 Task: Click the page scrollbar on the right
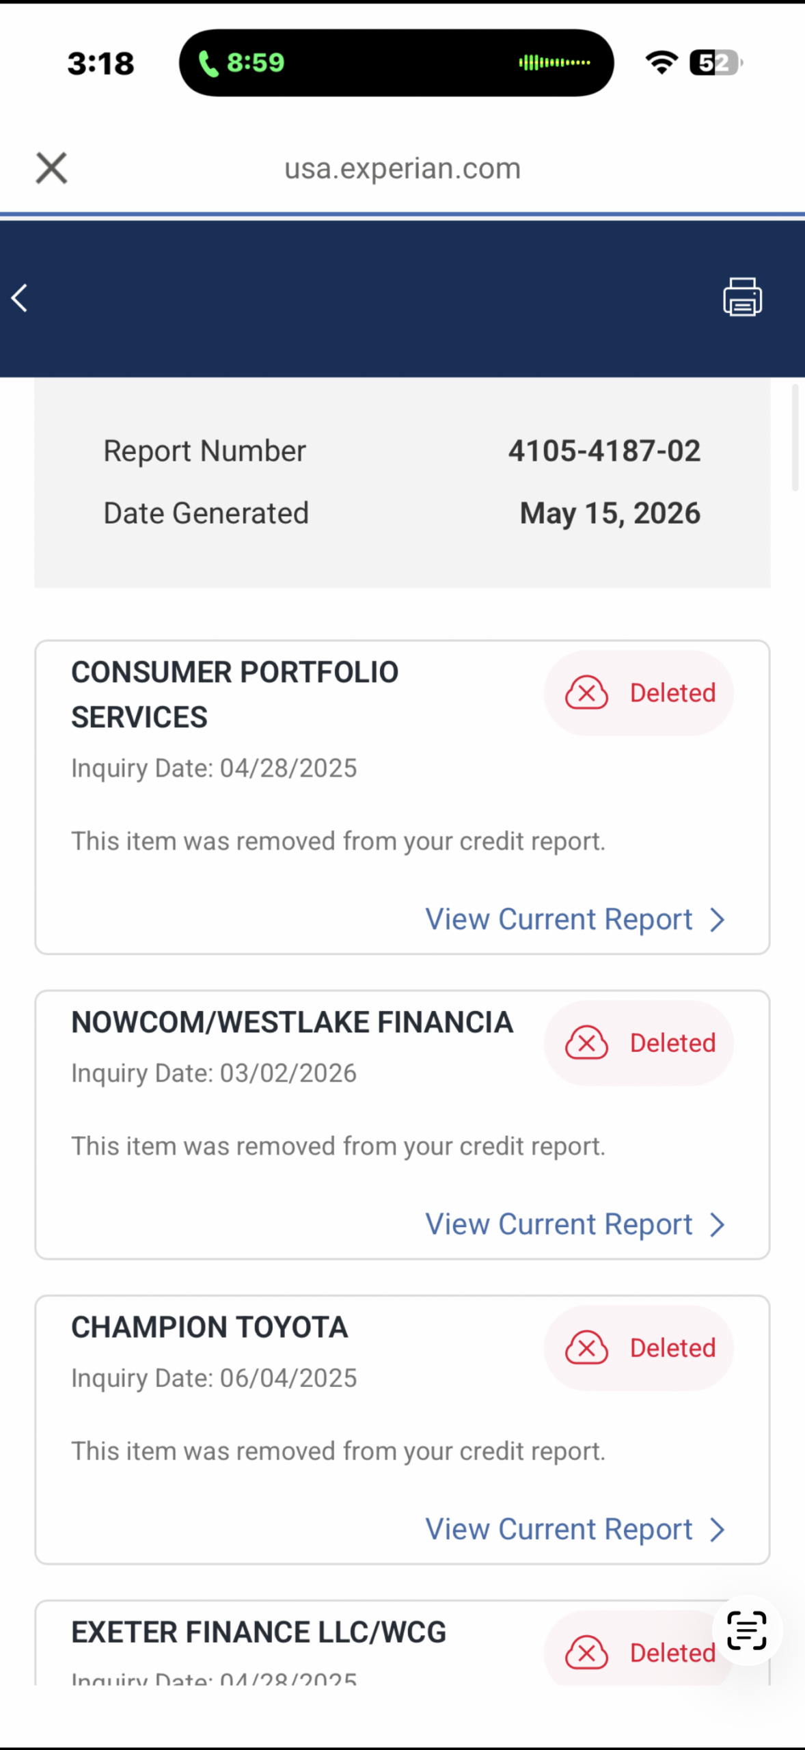(795, 437)
